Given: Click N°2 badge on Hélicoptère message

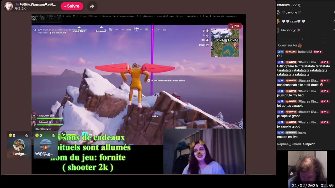Looking at the screenshot, I should [325, 62].
